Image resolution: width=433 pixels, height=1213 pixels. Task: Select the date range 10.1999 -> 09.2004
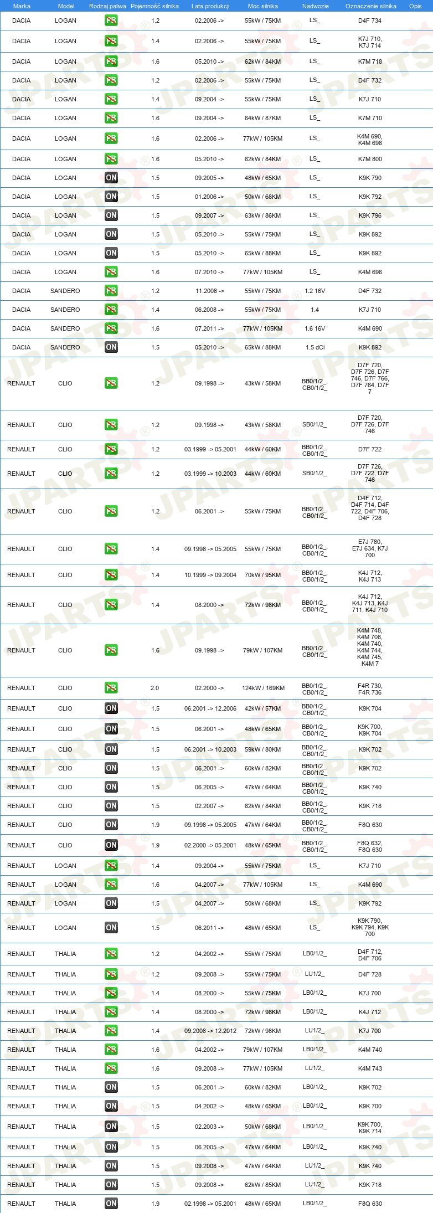coord(210,575)
